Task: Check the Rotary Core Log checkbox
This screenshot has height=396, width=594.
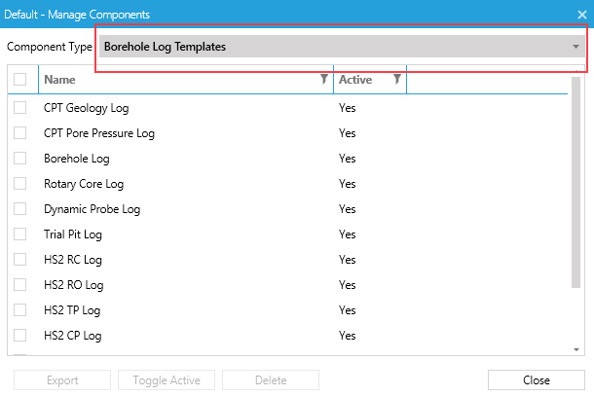Action: 20,184
